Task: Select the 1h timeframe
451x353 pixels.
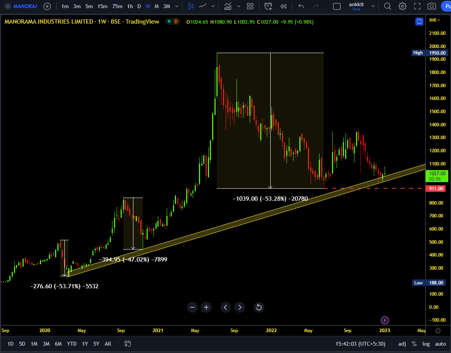Action: [x=130, y=6]
